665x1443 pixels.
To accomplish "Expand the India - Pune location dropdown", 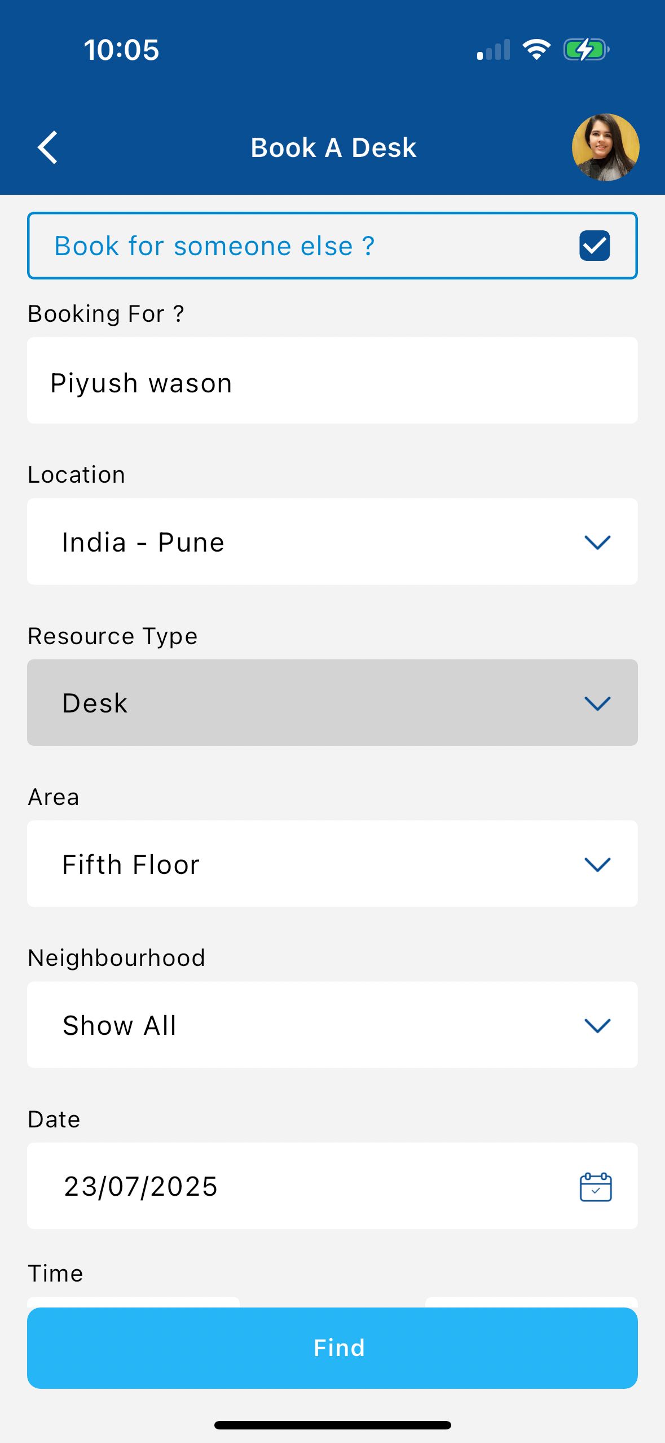I will pos(332,541).
